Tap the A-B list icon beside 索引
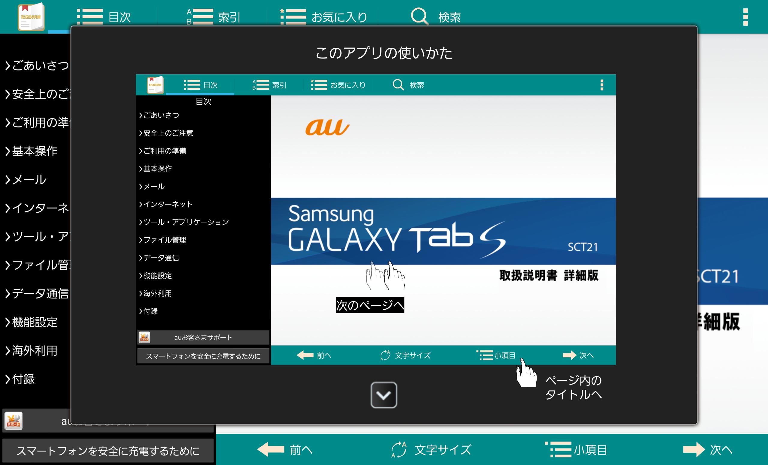768x465 pixels. (200, 16)
